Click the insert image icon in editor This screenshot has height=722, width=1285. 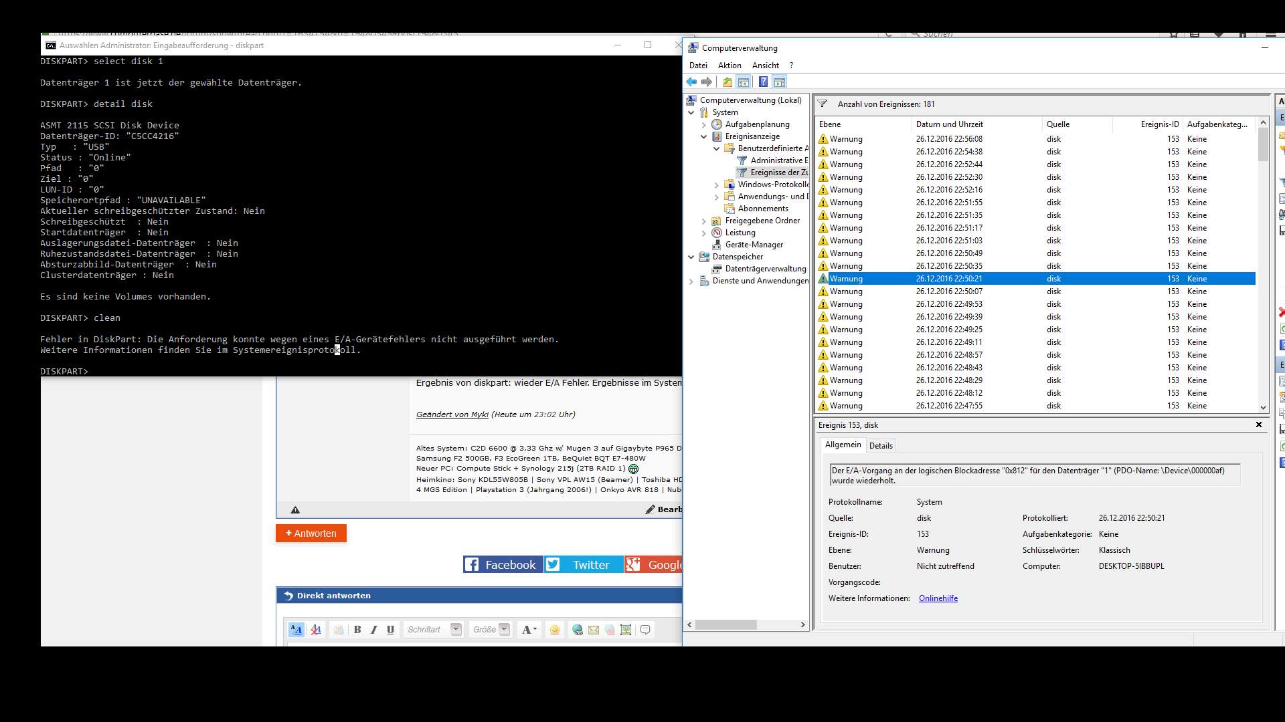(626, 630)
